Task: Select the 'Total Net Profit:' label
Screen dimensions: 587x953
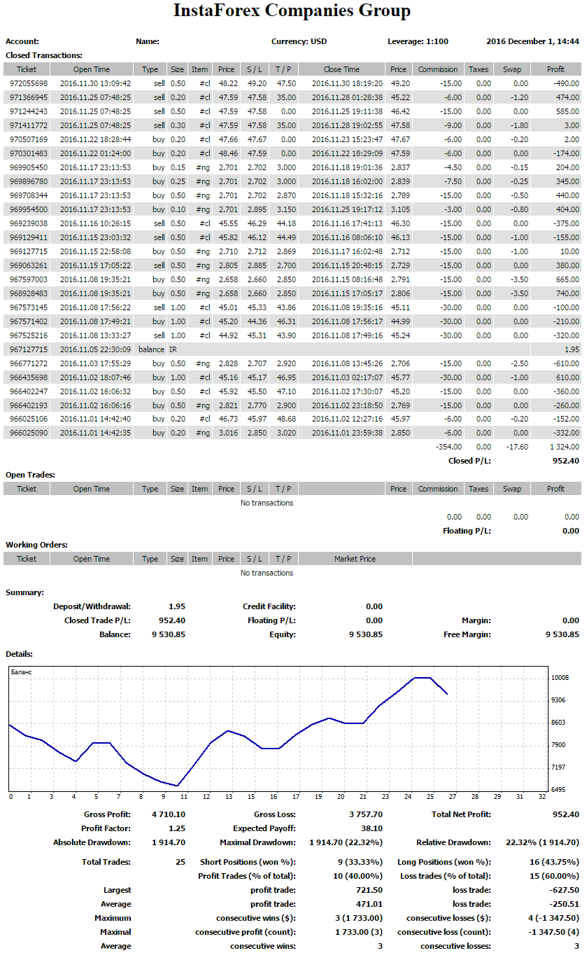Action: 462,814
